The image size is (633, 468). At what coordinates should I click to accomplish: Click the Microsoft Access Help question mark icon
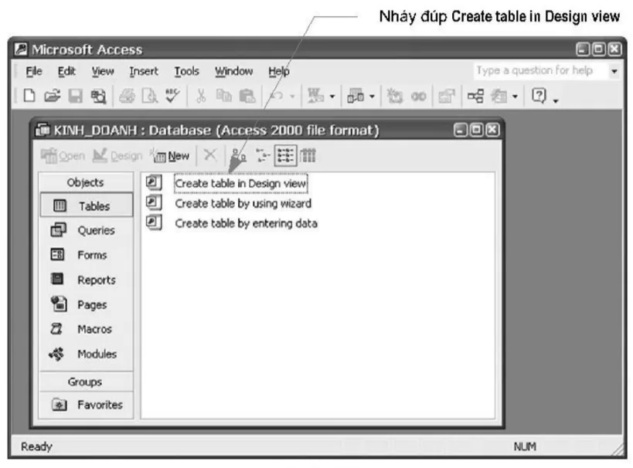point(539,96)
